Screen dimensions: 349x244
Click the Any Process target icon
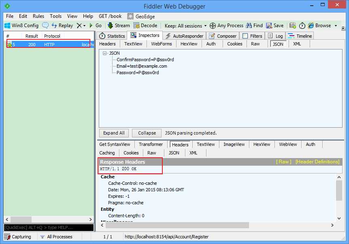[213, 26]
